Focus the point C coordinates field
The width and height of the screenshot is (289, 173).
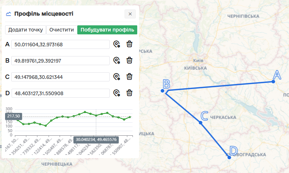coord(60,77)
